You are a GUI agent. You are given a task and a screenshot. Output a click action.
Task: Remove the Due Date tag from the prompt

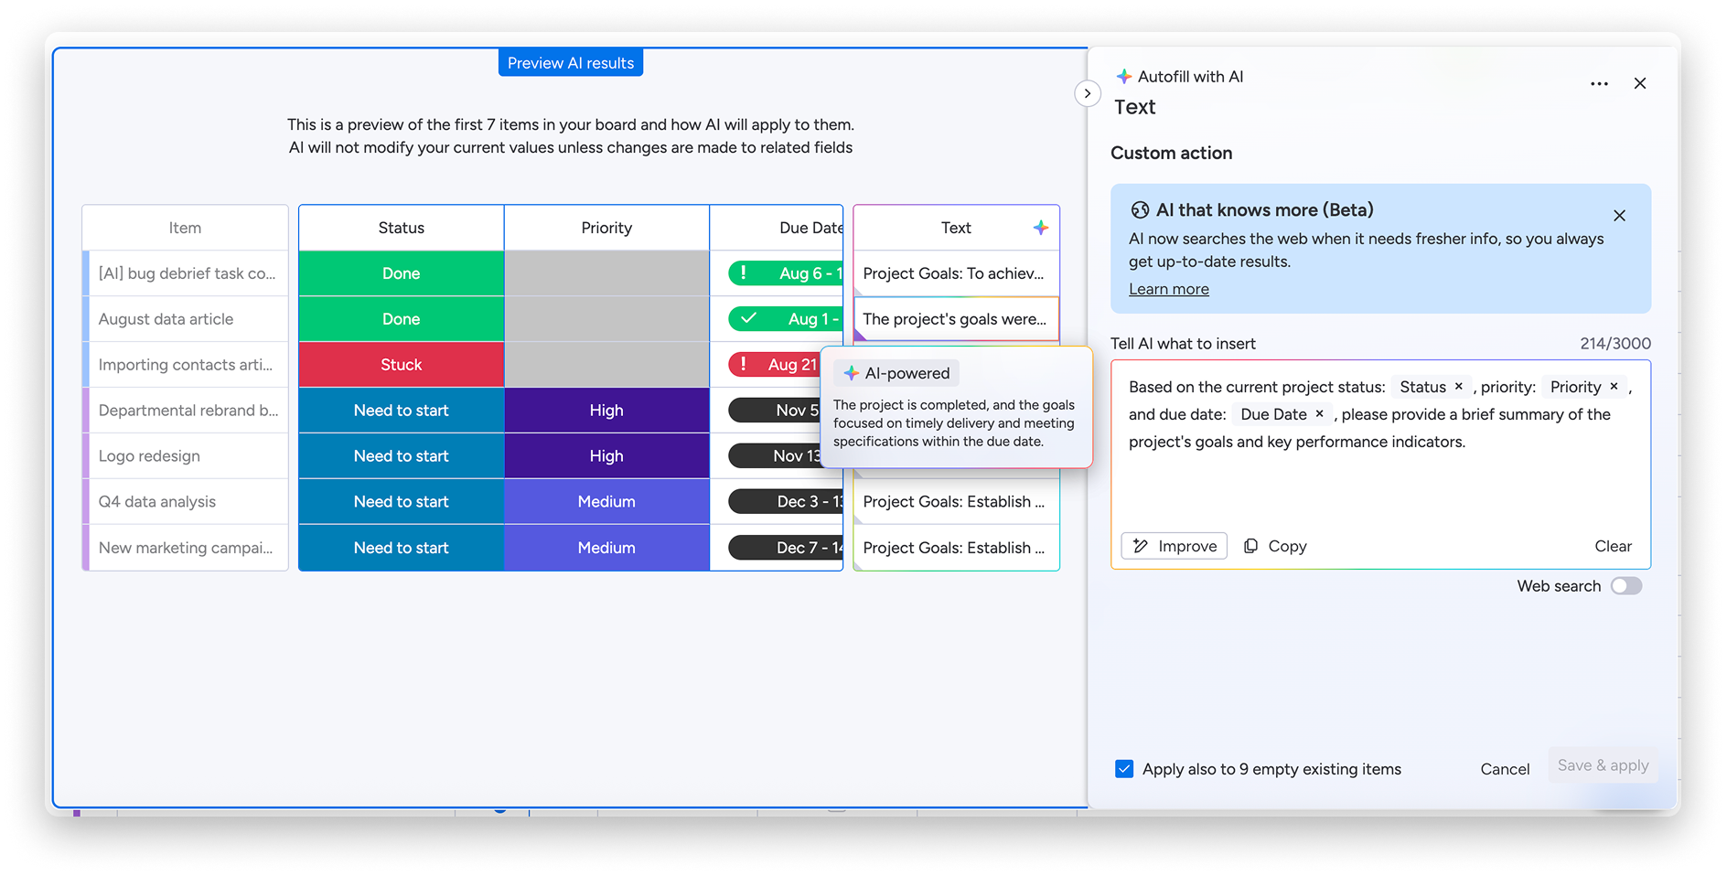pyautogui.click(x=1319, y=413)
